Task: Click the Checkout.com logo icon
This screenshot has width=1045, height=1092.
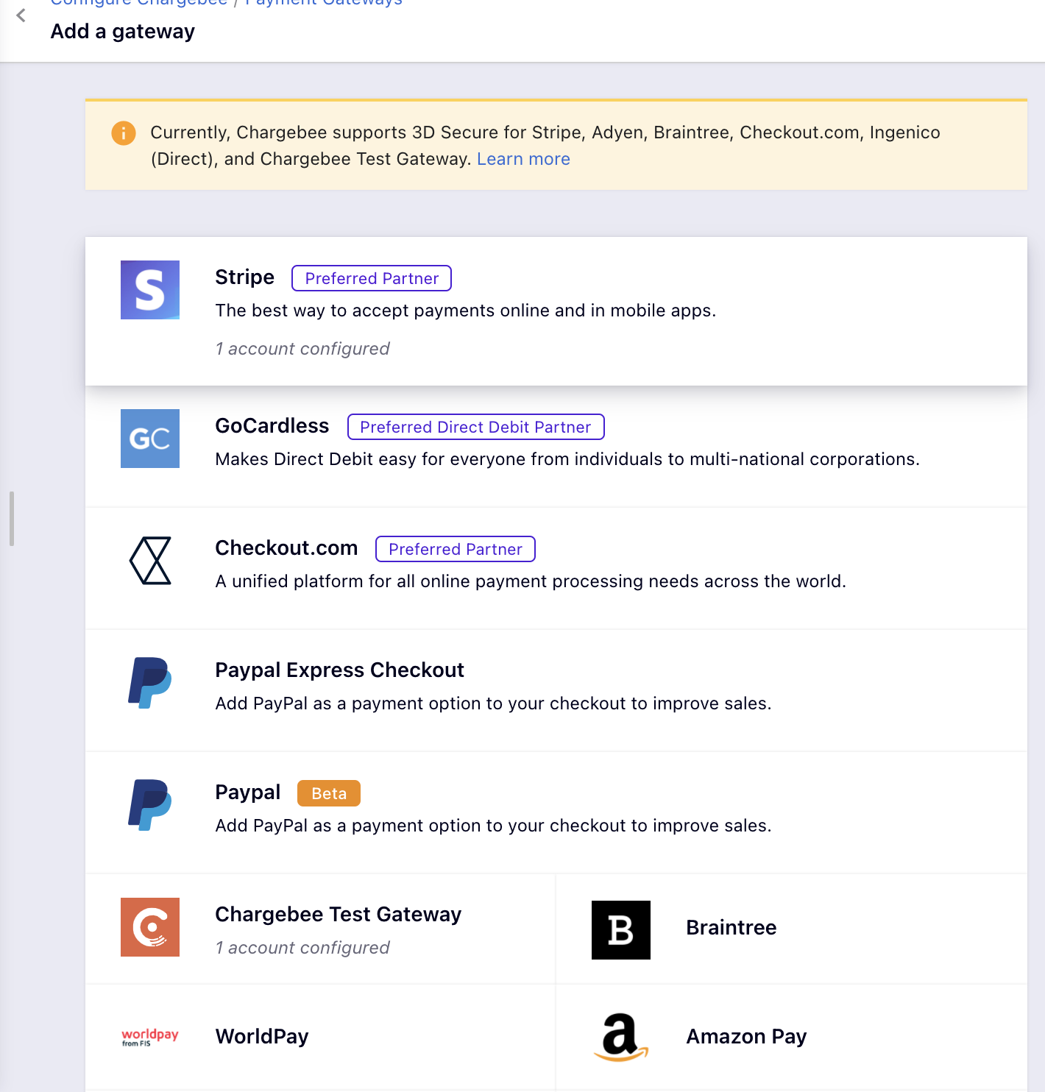Action: coord(150,561)
